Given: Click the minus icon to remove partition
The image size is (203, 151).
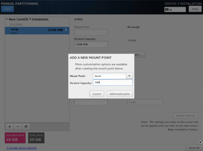Looking at the screenshot, I should click(18, 127).
